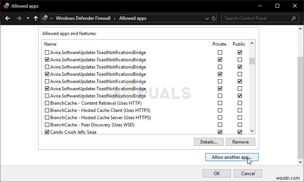Enable the Candy Crush Jelly Saga checkbox
304x182 pixels.
[x=47, y=132]
